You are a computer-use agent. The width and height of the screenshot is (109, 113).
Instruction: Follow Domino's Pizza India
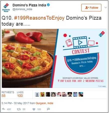(x=91, y=7)
